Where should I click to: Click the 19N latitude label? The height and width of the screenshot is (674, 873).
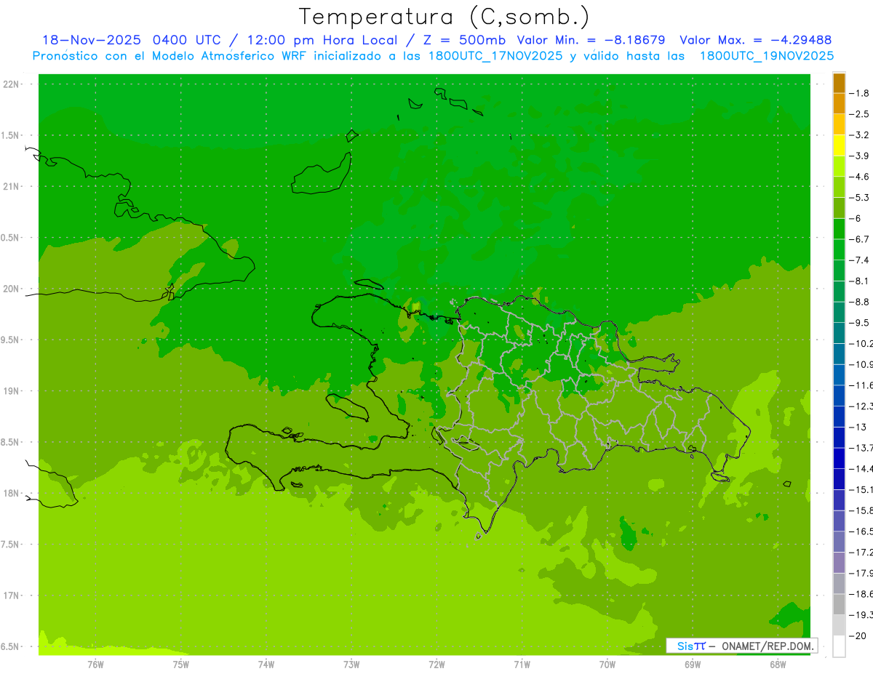coord(12,391)
